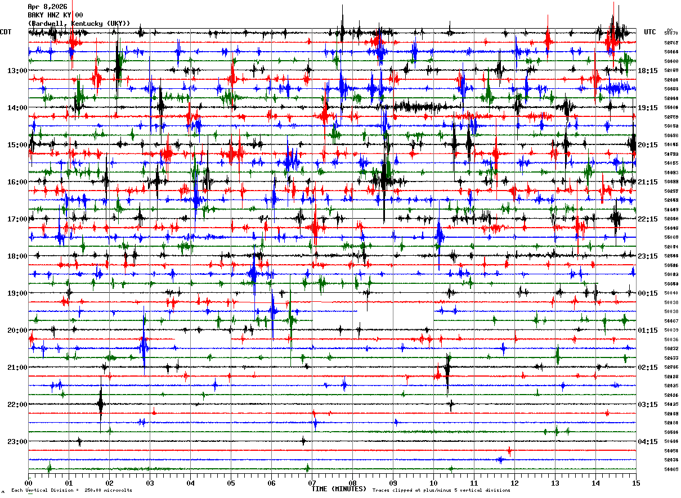681x498 pixels.
Task: Select minute '14' on the bottom axis
Action: pos(595,483)
